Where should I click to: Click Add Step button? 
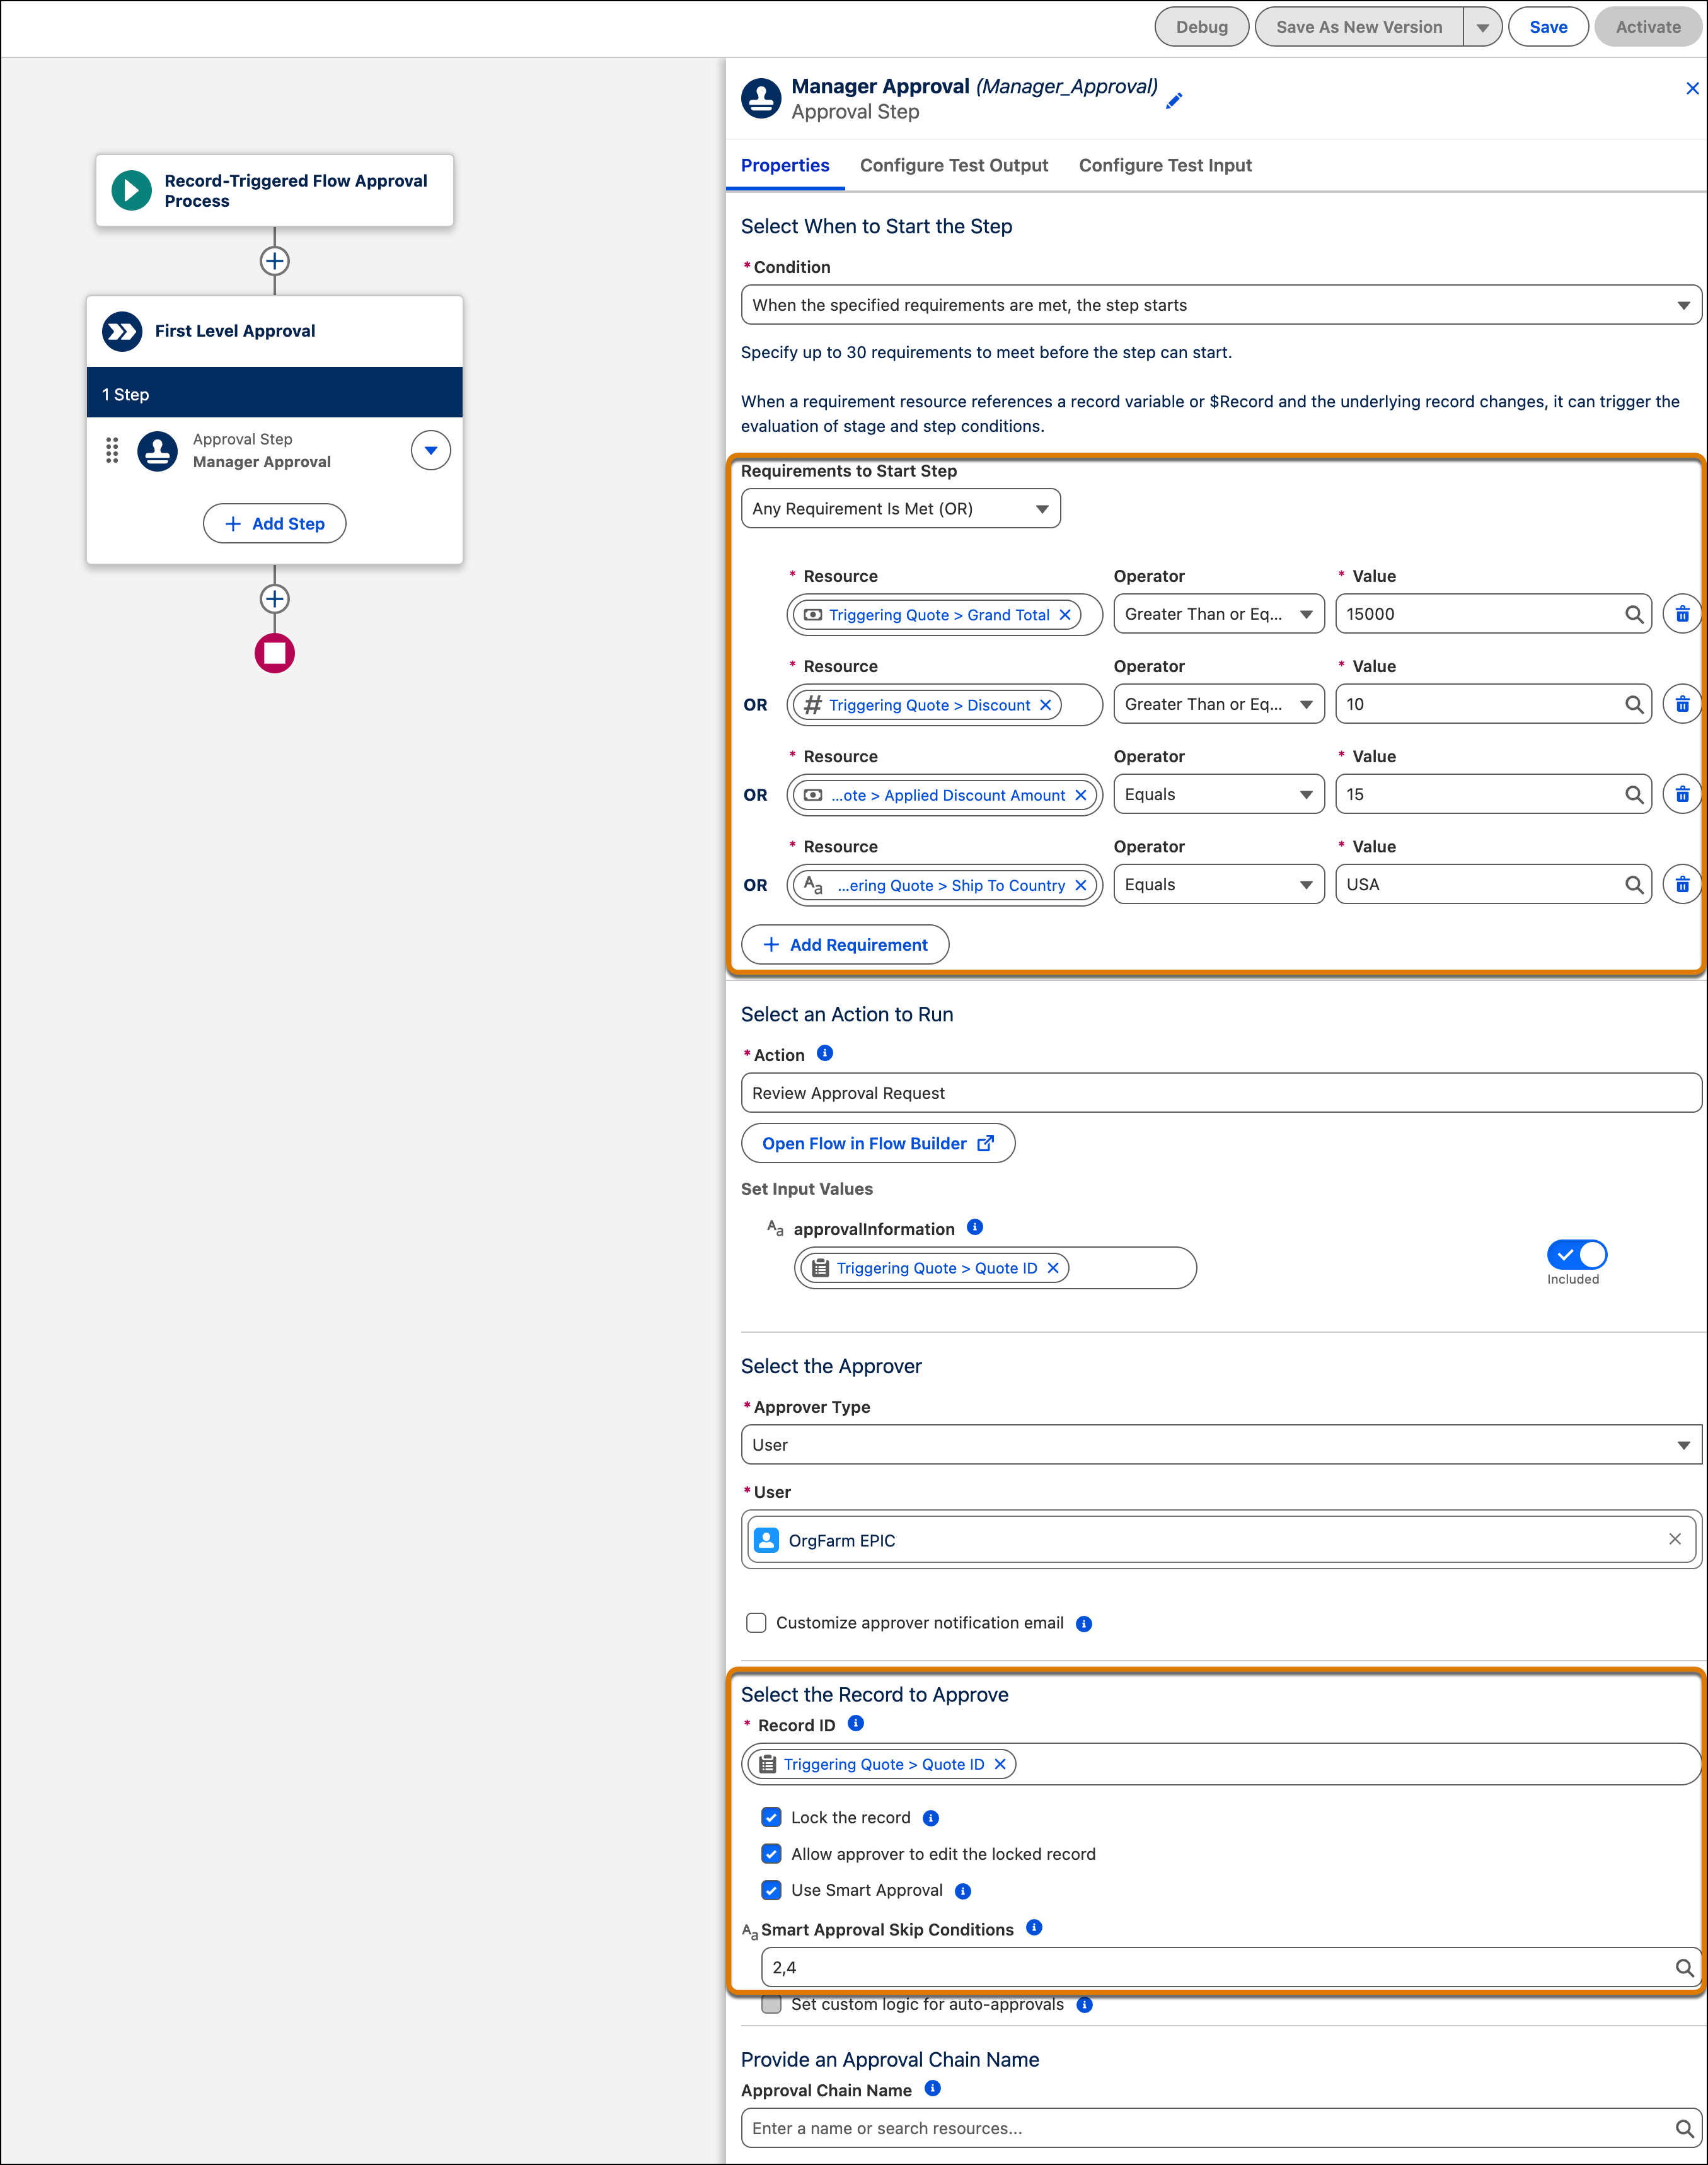[x=275, y=523]
